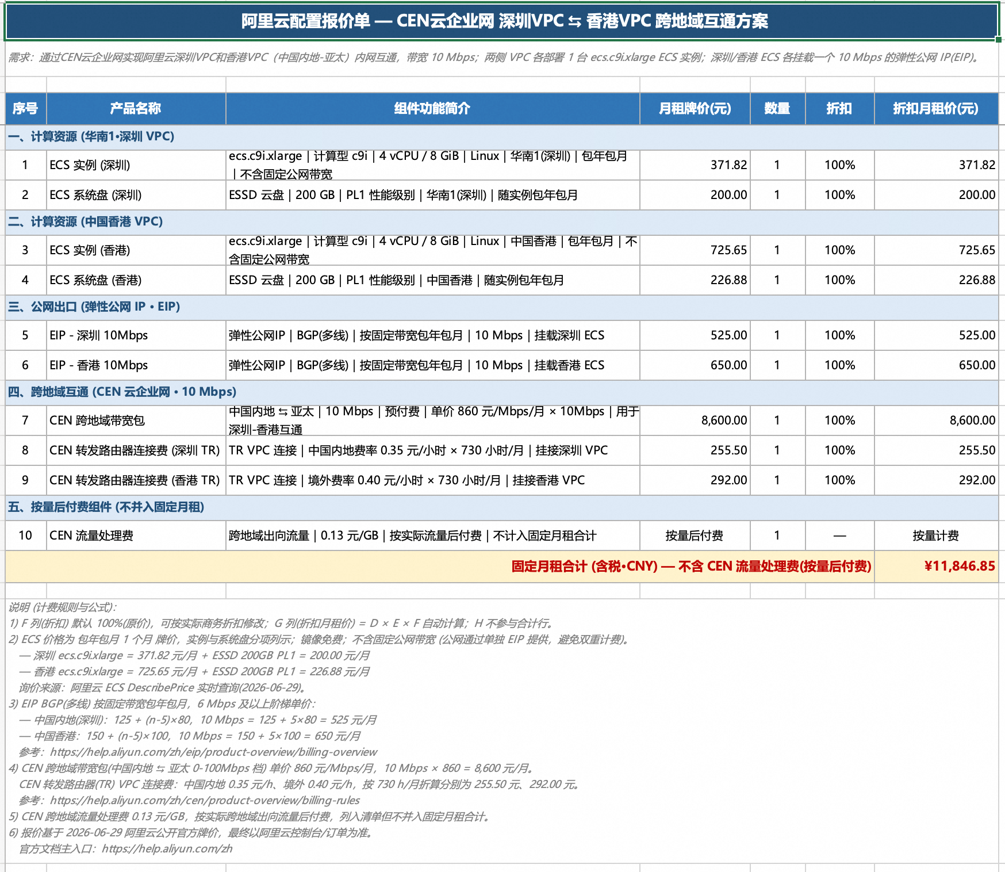Image resolution: width=1005 pixels, height=872 pixels.
Task: Open the CEN billing-rules help link
Action: pyautogui.click(x=205, y=801)
